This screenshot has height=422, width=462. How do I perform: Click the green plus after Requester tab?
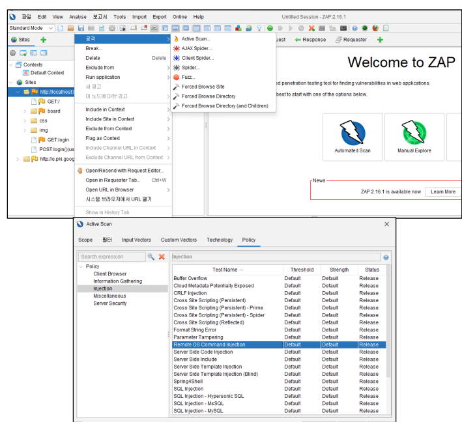[380, 40]
